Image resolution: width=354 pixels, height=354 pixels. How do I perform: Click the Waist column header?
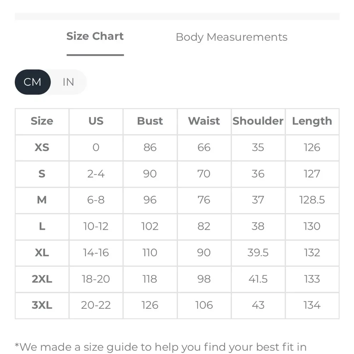204,121
